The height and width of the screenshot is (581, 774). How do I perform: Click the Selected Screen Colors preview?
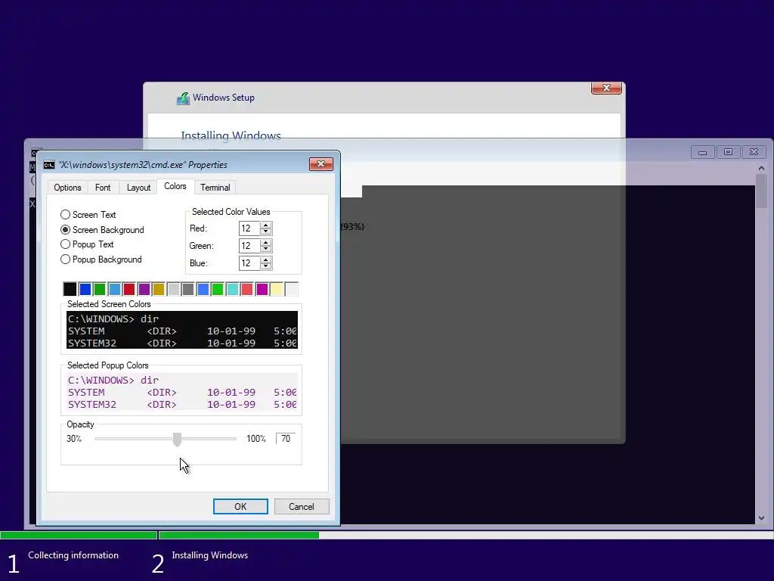pyautogui.click(x=182, y=330)
